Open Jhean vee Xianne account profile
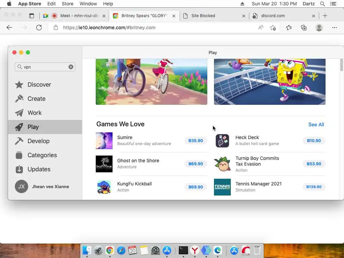Viewport: 344px width, 258px height. 42,186
